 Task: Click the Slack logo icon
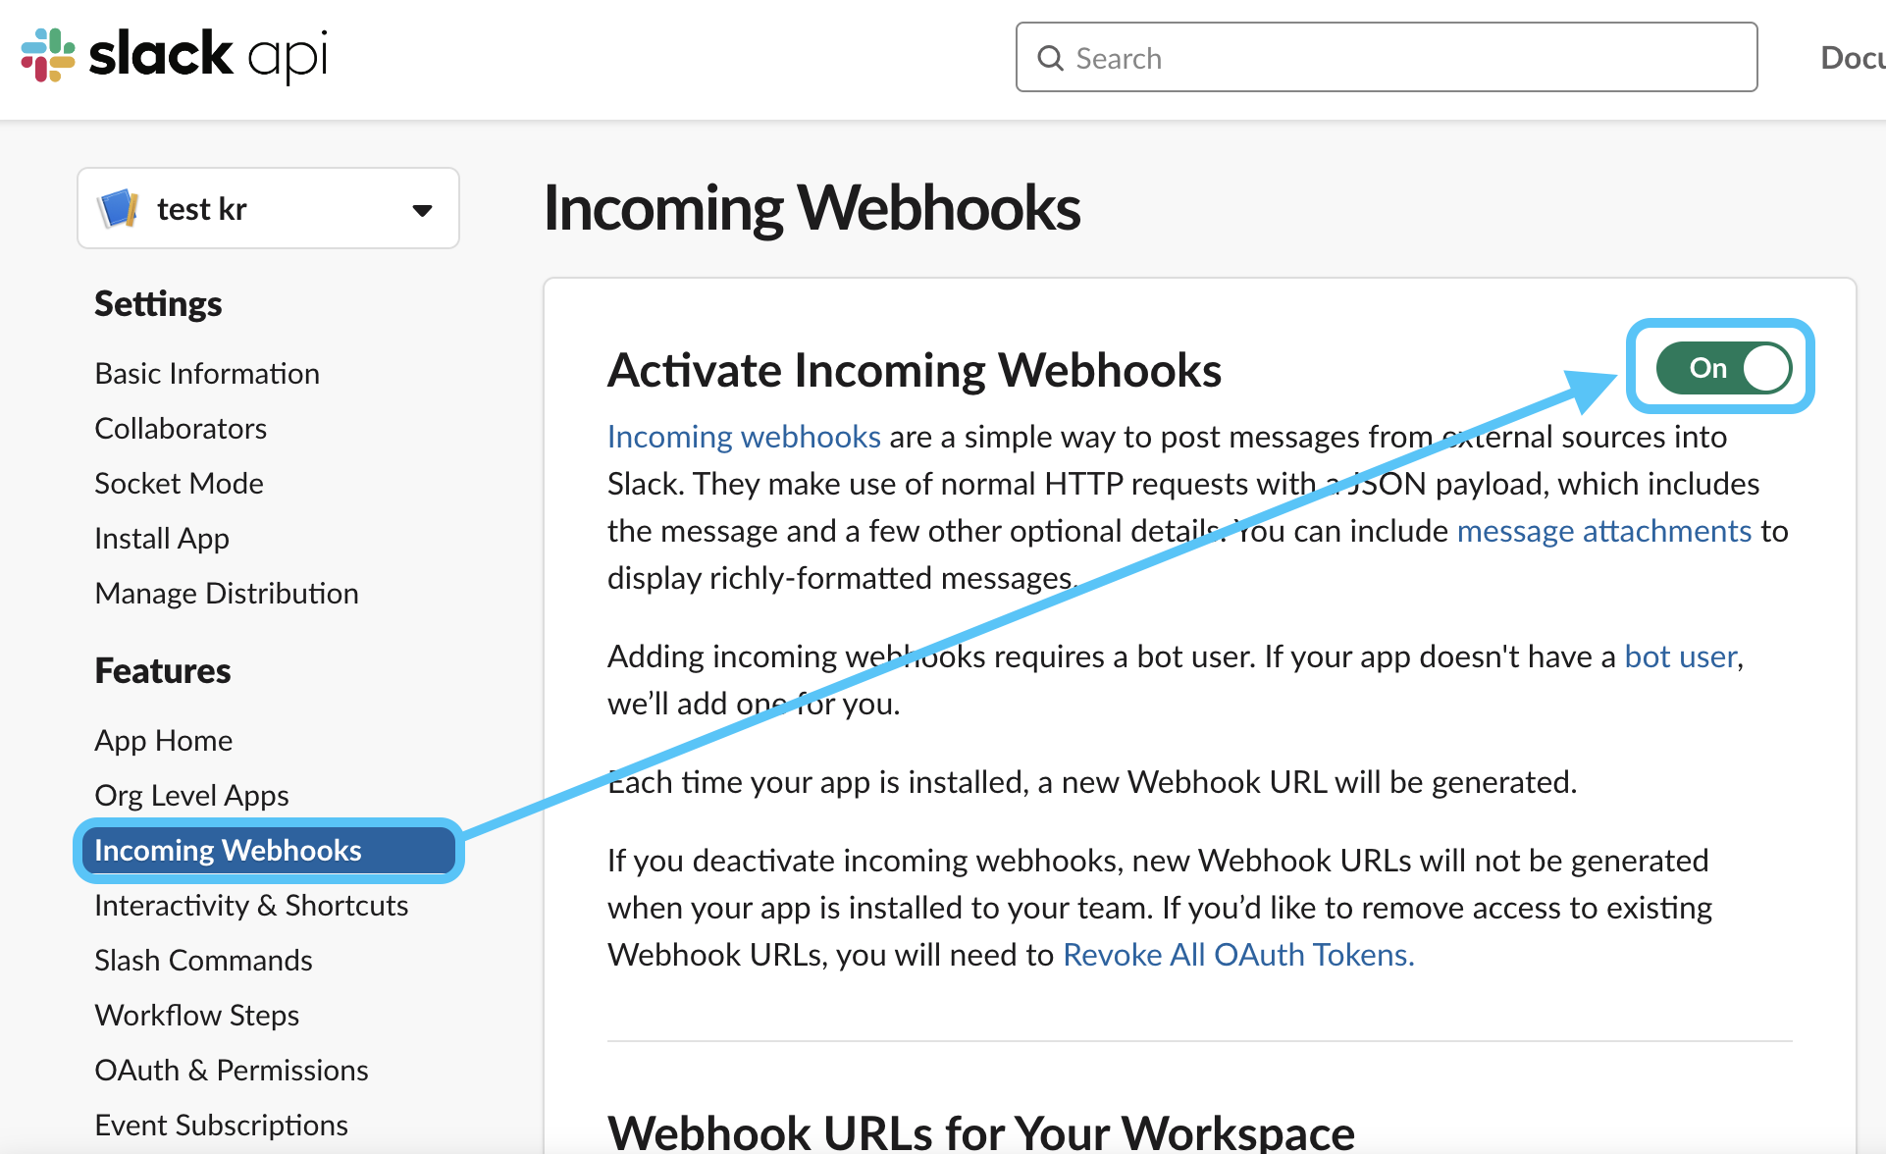point(48,55)
